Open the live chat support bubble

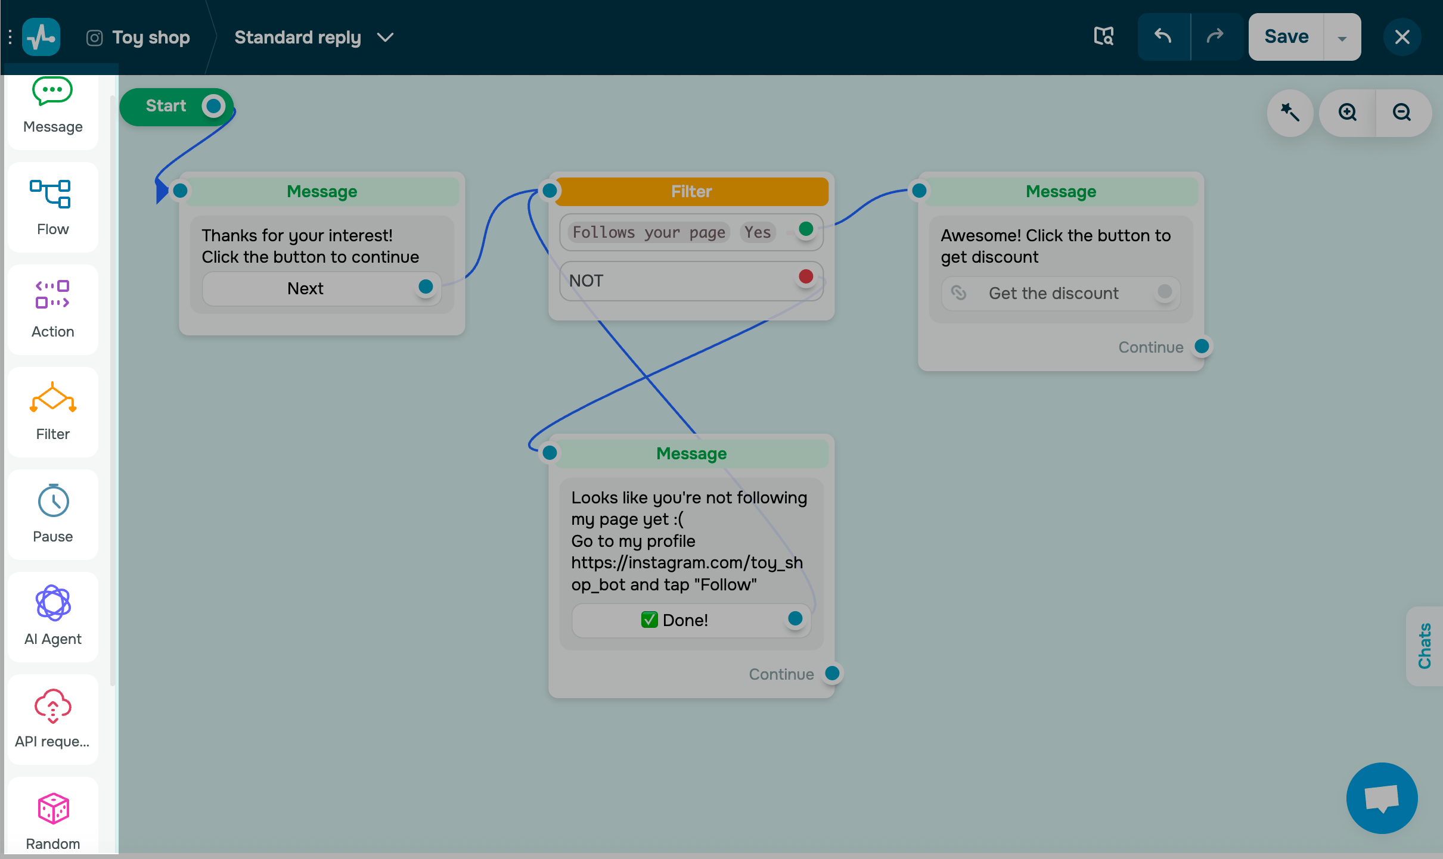point(1382,798)
